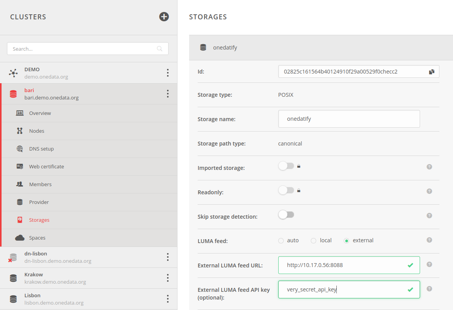The image size is (453, 310).
Task: Click the red bari provider icon
Action: [x=13, y=94]
